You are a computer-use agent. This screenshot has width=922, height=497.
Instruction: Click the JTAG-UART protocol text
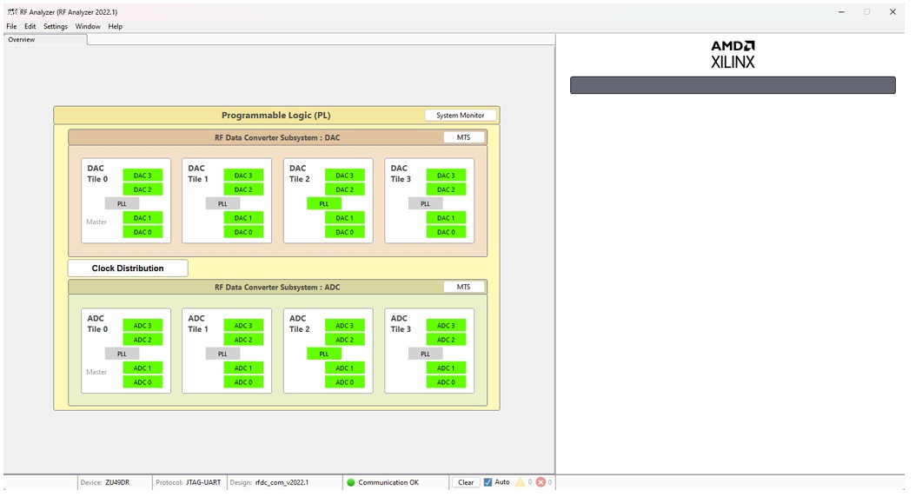point(203,482)
